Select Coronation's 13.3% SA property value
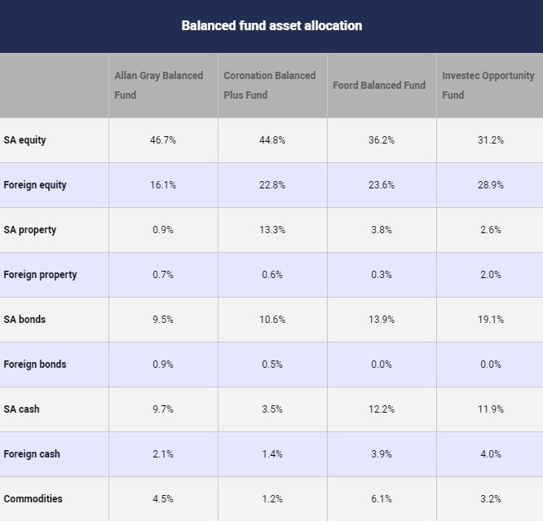 272,230
